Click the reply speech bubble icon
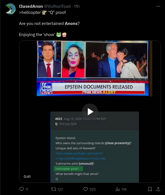Screen dimensions: 165x195 pos(22,189)
